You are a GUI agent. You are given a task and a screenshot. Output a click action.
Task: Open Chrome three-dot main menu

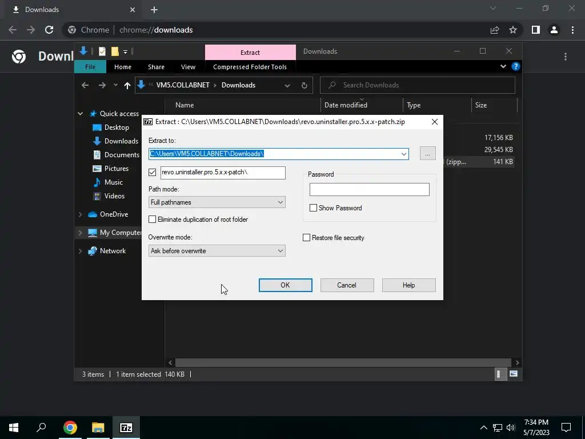click(x=572, y=30)
